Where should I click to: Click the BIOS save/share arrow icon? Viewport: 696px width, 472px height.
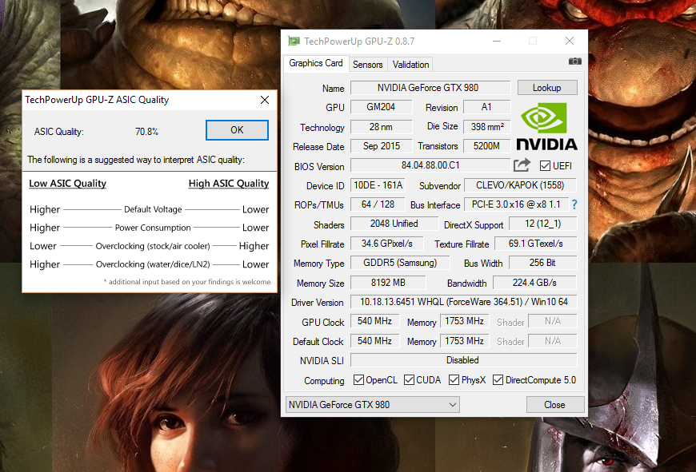522,165
